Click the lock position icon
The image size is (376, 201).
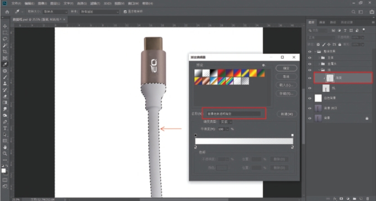point(329,44)
